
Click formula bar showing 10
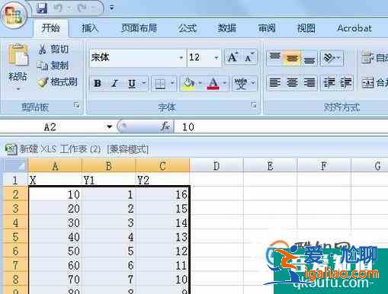pos(281,126)
